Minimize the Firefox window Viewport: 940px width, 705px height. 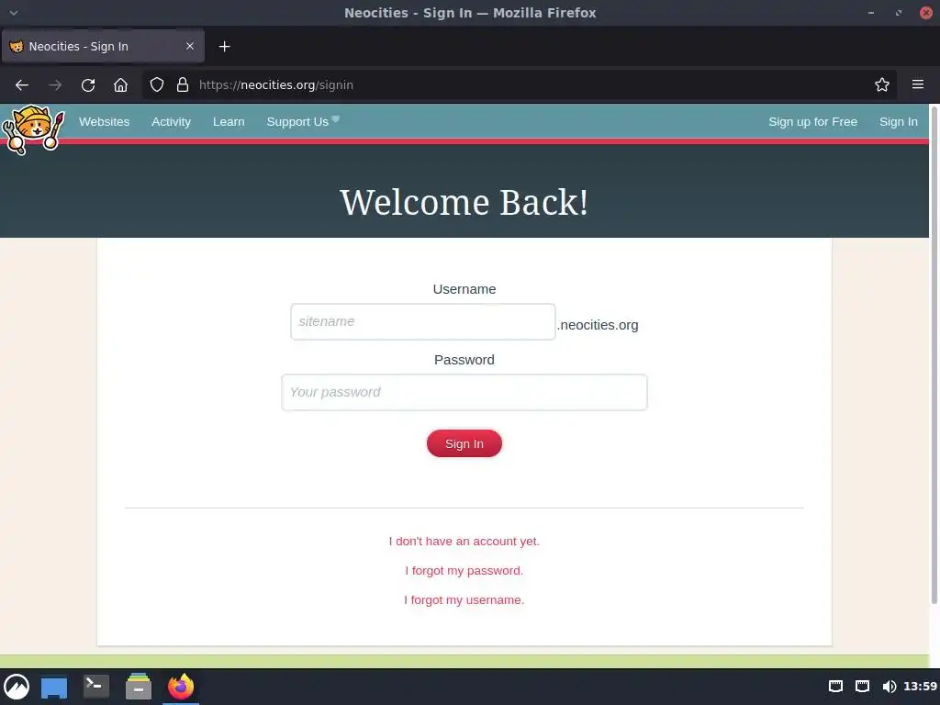point(870,13)
